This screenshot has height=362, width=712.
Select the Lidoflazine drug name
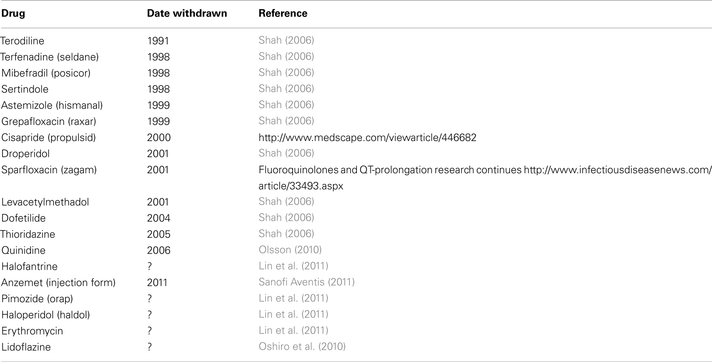pyautogui.click(x=26, y=347)
